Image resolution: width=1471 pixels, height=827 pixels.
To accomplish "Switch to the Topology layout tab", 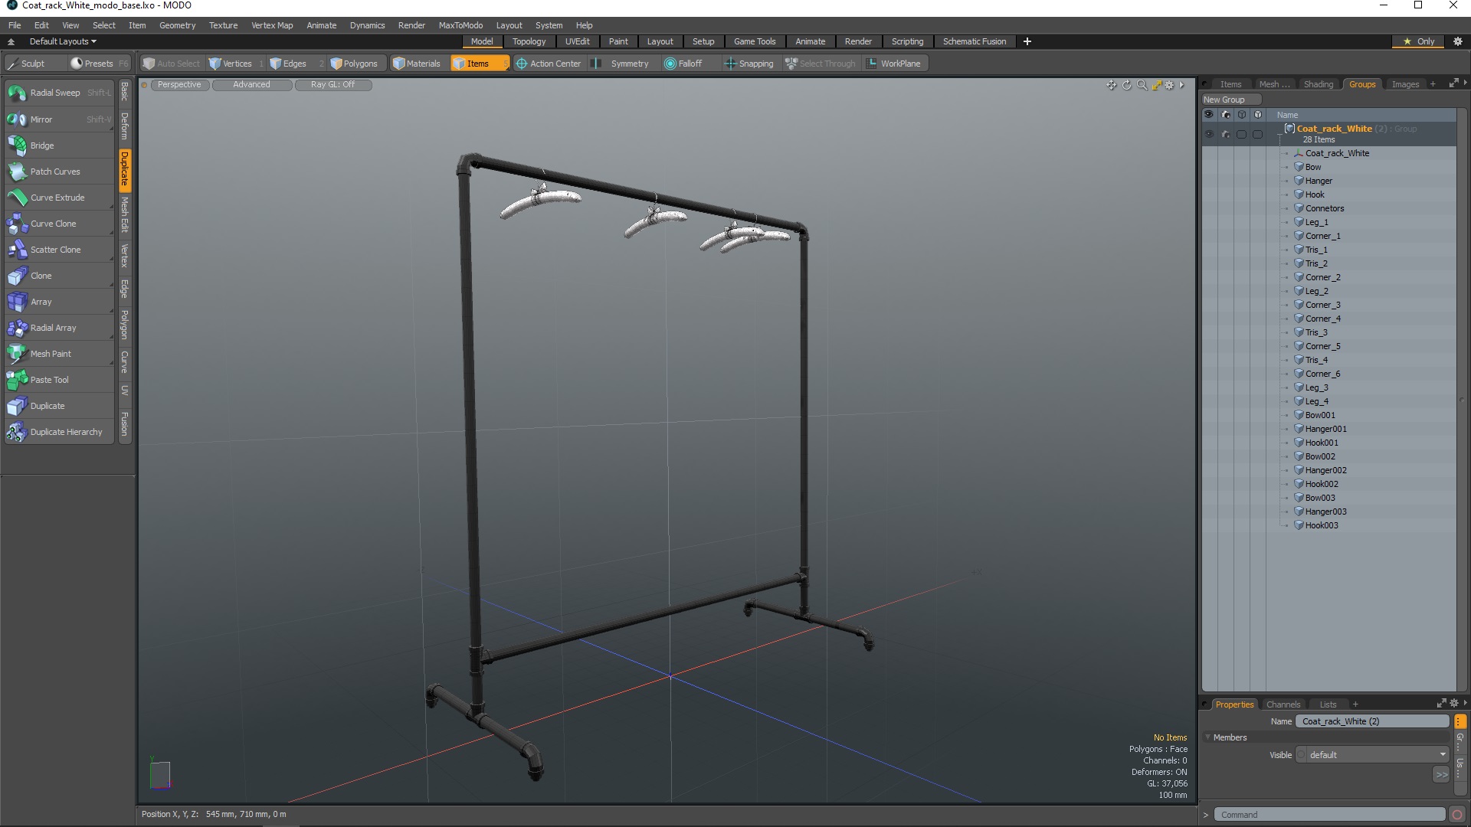I will pos(529,41).
